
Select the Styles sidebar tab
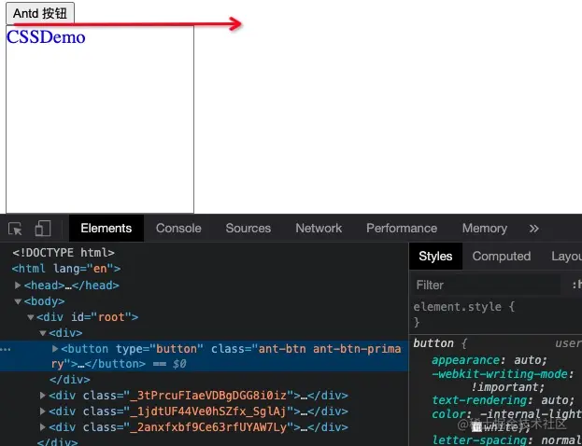pos(435,257)
